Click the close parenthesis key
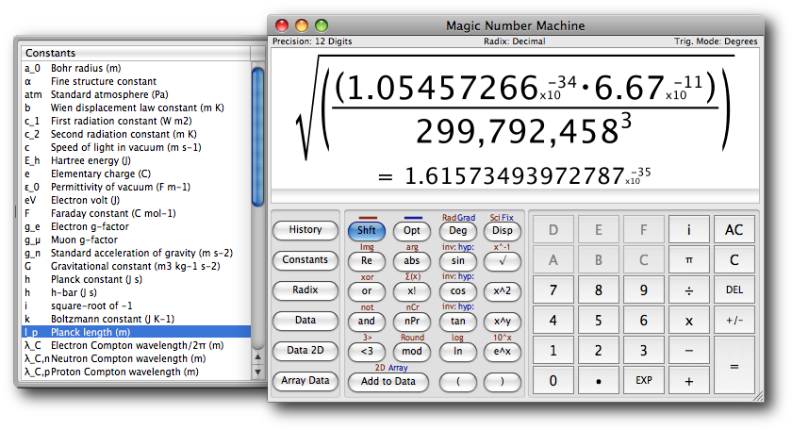Viewport: 792px width, 430px height. coord(502,382)
